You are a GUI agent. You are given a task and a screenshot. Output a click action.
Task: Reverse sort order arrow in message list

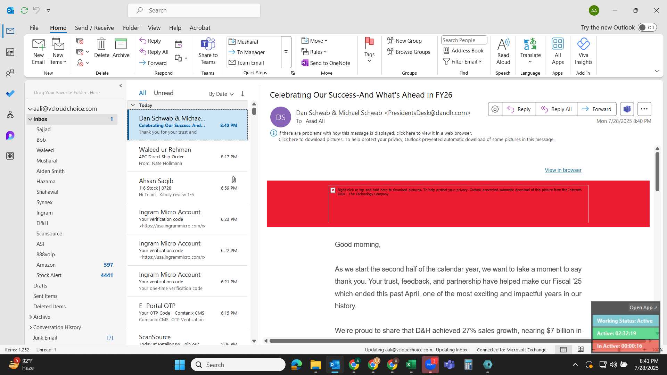[242, 94]
